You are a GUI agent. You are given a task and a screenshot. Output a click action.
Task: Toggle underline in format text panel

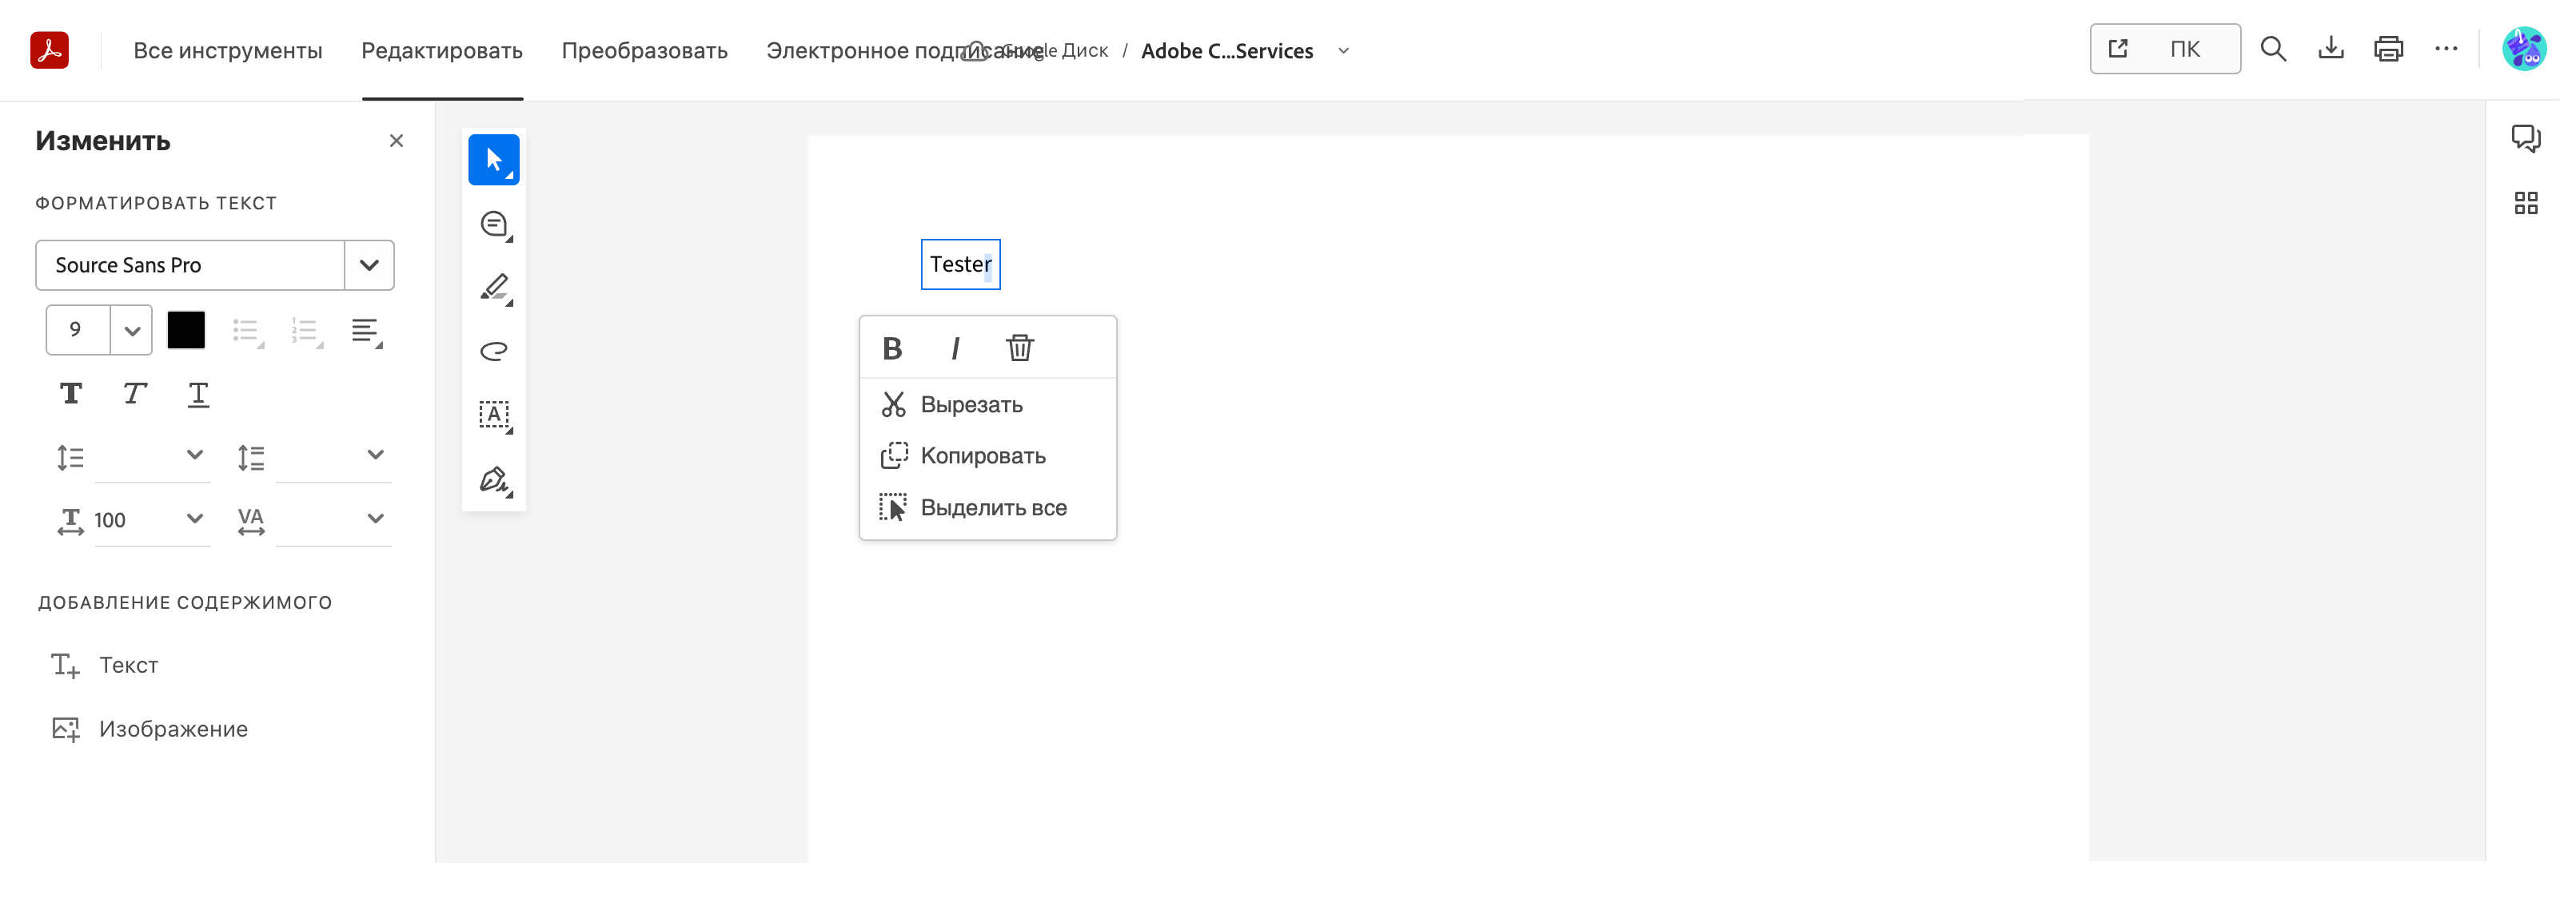(198, 395)
